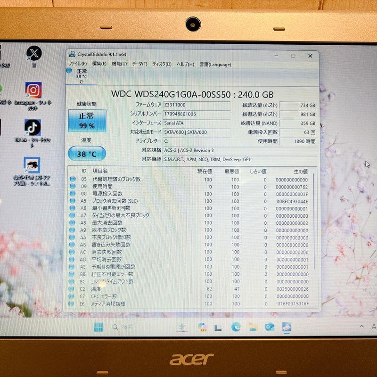The height and width of the screenshot is (377, 377).
Task: Click status dot for attribute A7
Action: (72, 215)
